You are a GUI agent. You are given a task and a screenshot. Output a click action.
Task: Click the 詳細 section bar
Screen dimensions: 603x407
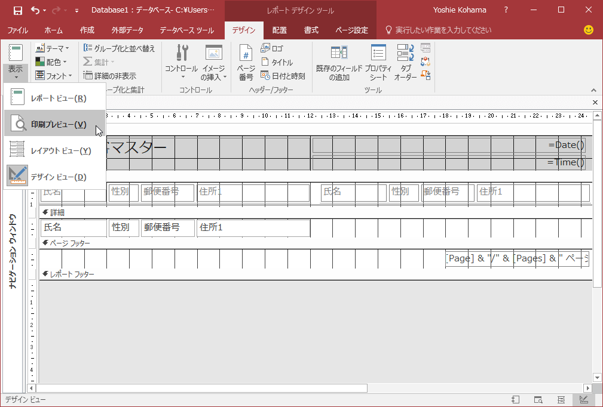coord(316,212)
